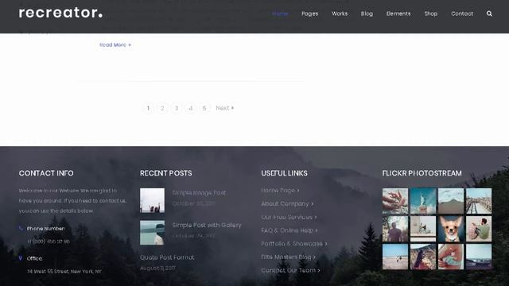509x286 pixels.
Task: Click the Simple Post with Gallery thumbnail
Action: pos(152,233)
